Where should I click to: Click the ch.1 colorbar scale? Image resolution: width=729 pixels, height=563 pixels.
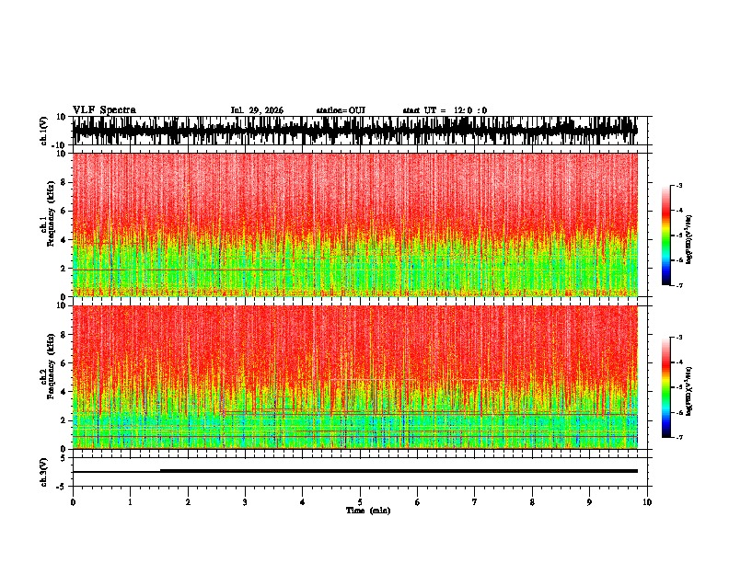[665, 236]
